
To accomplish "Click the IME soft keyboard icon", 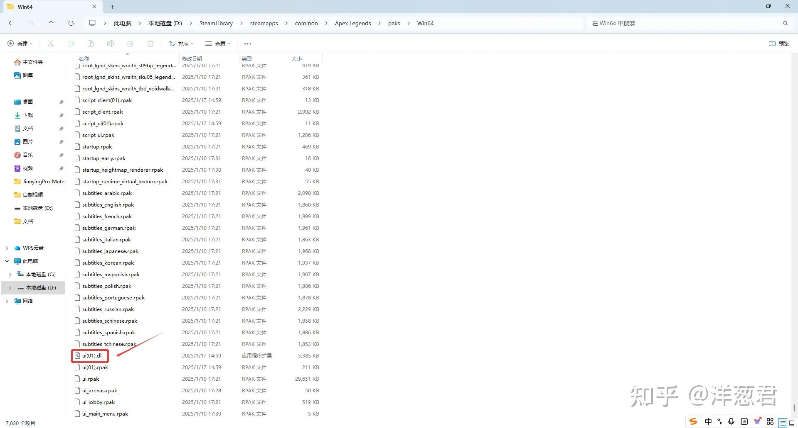I will (744, 421).
